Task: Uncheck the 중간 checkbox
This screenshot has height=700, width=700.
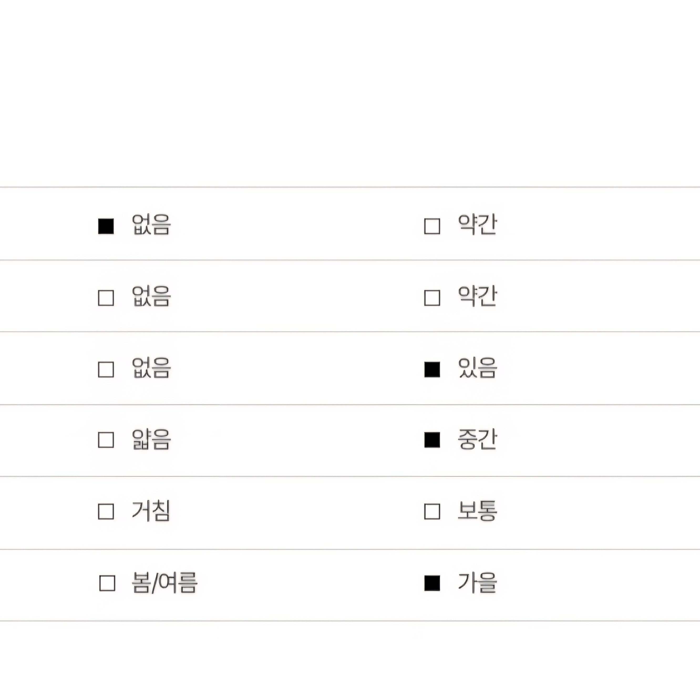Action: [432, 440]
